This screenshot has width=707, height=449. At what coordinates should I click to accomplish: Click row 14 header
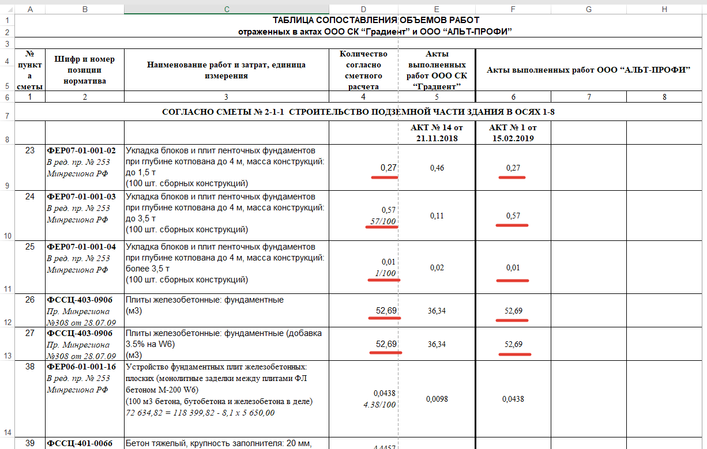click(7, 432)
